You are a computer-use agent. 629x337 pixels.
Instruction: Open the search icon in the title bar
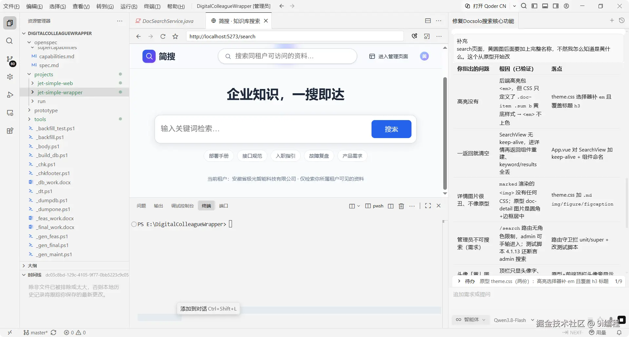click(x=524, y=6)
